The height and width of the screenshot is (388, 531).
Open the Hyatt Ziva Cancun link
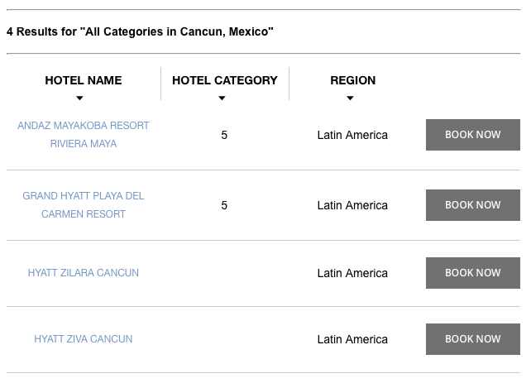[x=84, y=339]
